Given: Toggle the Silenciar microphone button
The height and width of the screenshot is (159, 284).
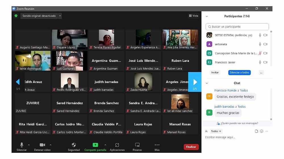Looking at the screenshot, I should pyautogui.click(x=22, y=145).
